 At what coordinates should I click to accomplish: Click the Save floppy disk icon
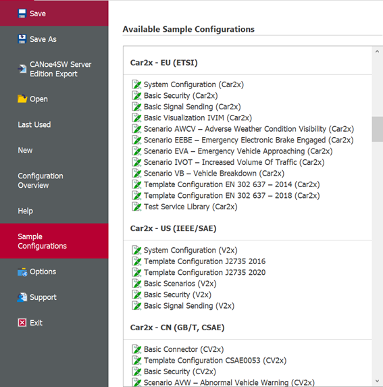(x=22, y=14)
